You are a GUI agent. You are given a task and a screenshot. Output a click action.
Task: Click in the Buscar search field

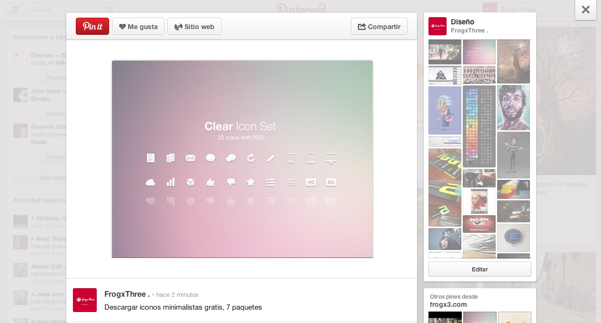pyautogui.click(x=67, y=10)
